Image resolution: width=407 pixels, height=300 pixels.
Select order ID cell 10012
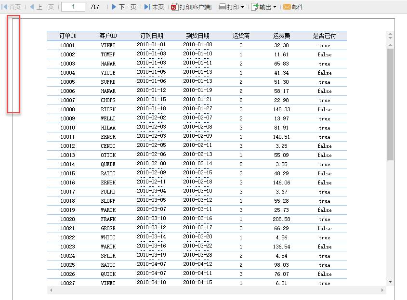click(67, 146)
